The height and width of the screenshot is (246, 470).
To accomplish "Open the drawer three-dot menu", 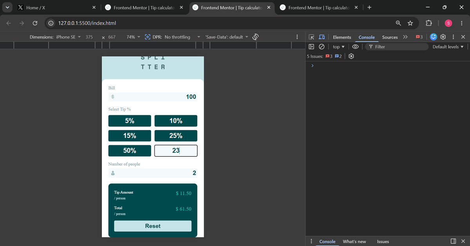I will point(311,241).
